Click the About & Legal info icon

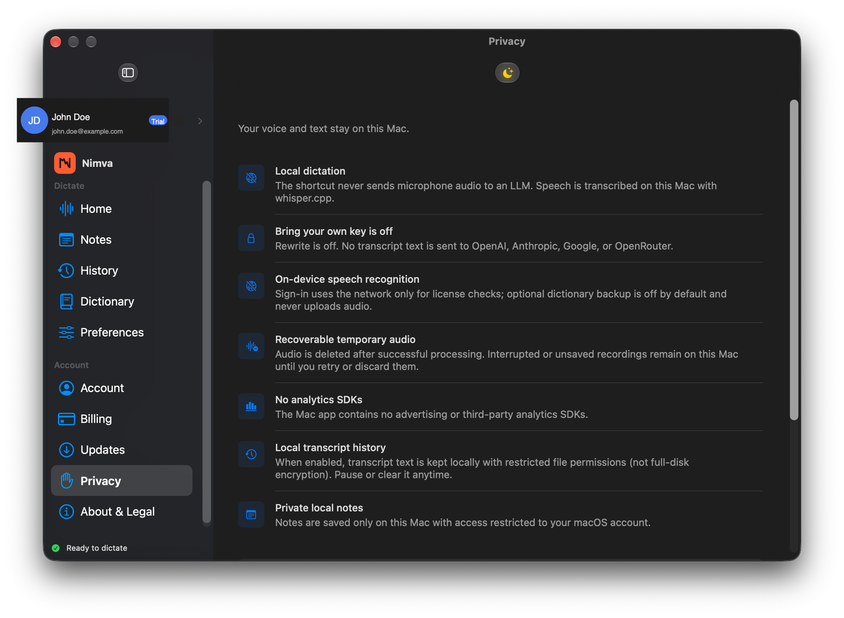click(x=66, y=512)
